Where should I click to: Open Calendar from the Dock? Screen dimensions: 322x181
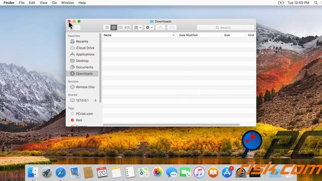102,172
